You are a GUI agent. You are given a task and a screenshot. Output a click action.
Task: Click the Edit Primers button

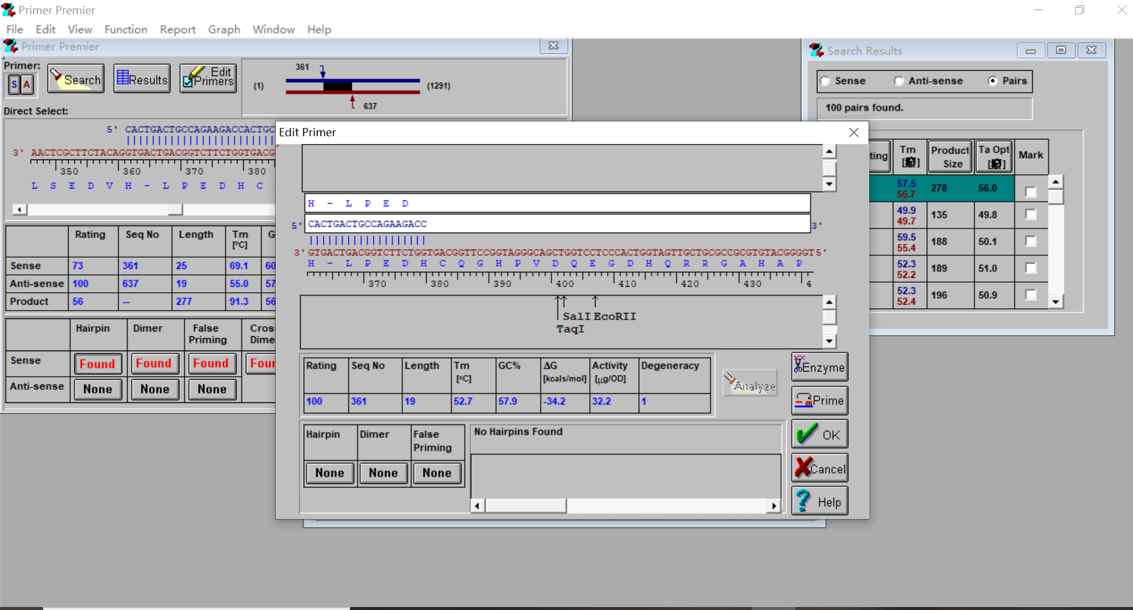[208, 79]
